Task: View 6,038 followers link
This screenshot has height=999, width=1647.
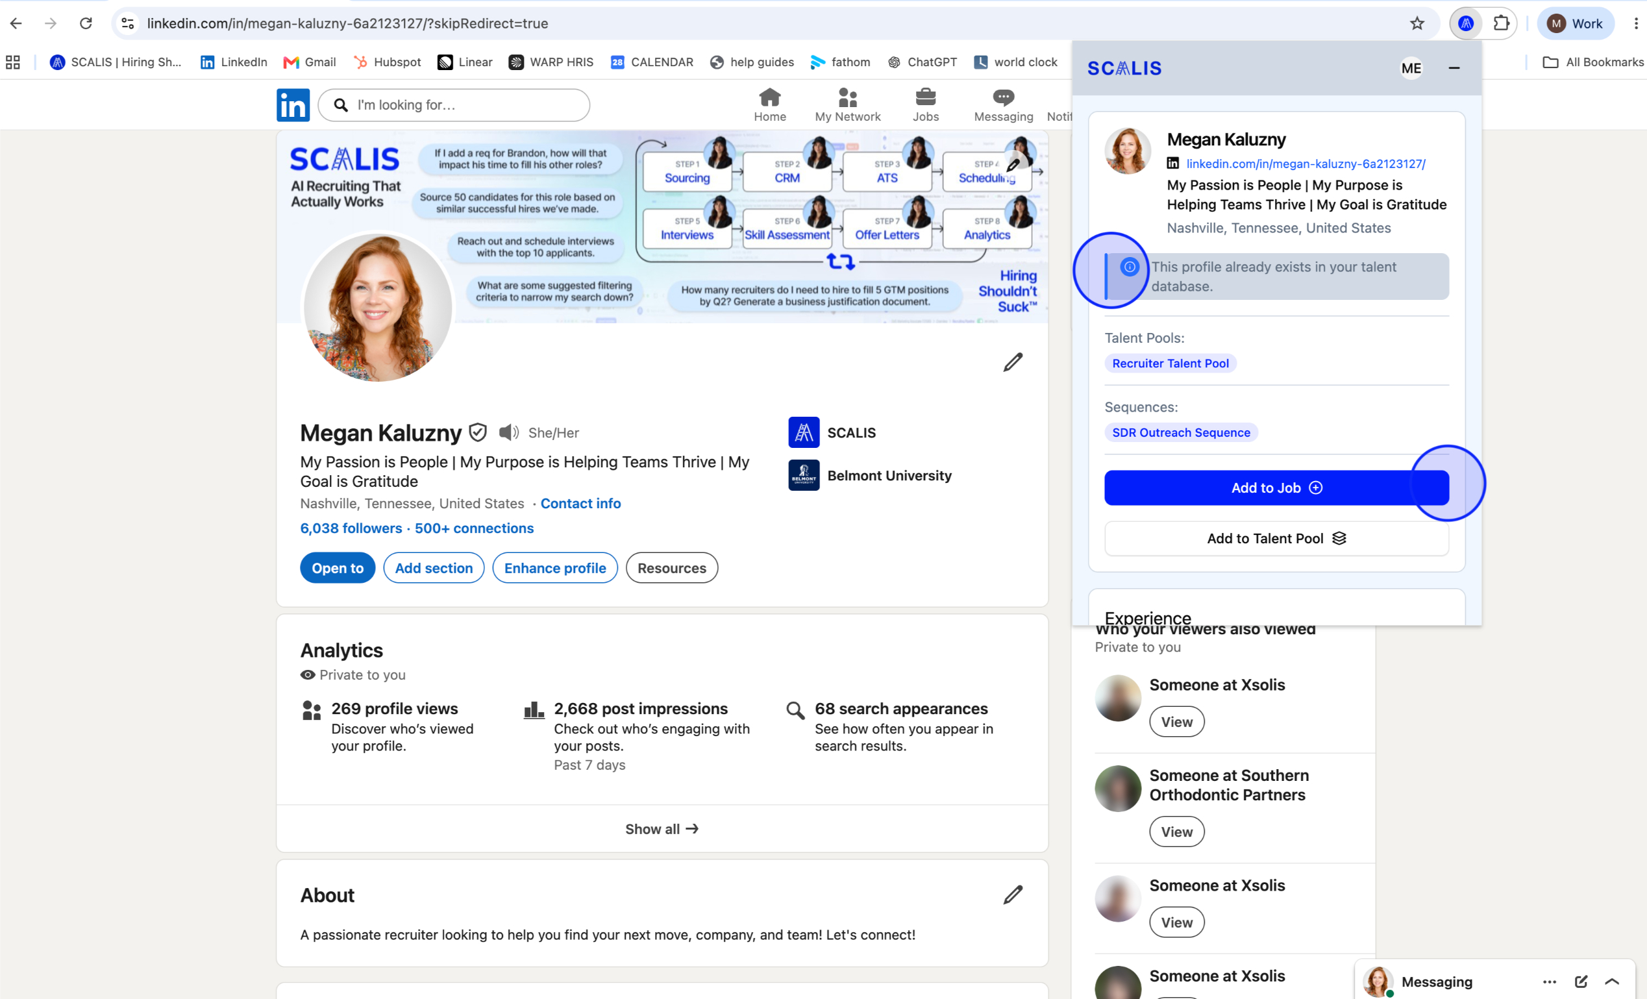Action: click(351, 528)
